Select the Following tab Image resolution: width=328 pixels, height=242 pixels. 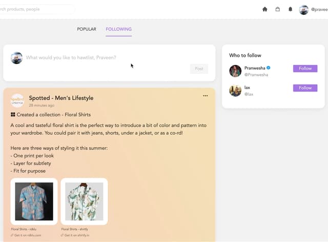pyautogui.click(x=118, y=29)
